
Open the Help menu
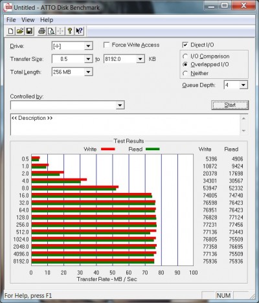pyautogui.click(x=47, y=20)
